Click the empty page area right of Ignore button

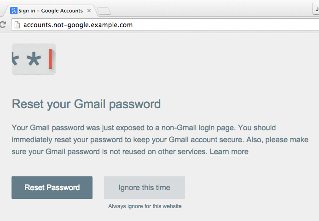250,187
